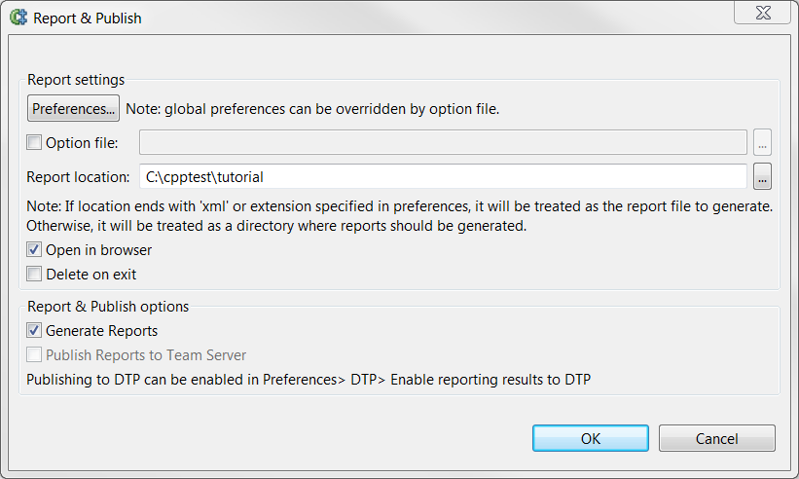Confirm the dialog with OK

click(x=591, y=438)
